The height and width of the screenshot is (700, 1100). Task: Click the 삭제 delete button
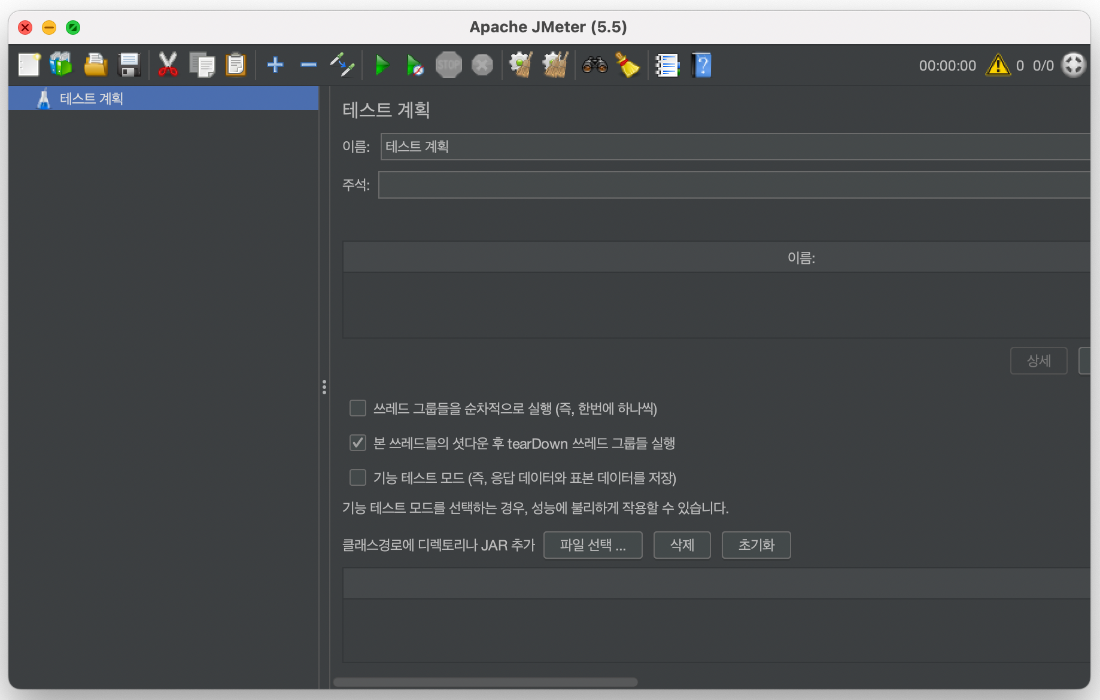(x=682, y=545)
